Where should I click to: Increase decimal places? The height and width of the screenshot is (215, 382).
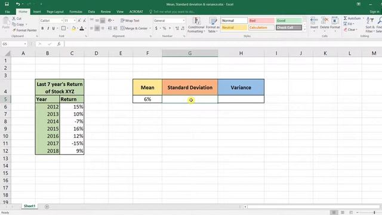(x=177, y=29)
